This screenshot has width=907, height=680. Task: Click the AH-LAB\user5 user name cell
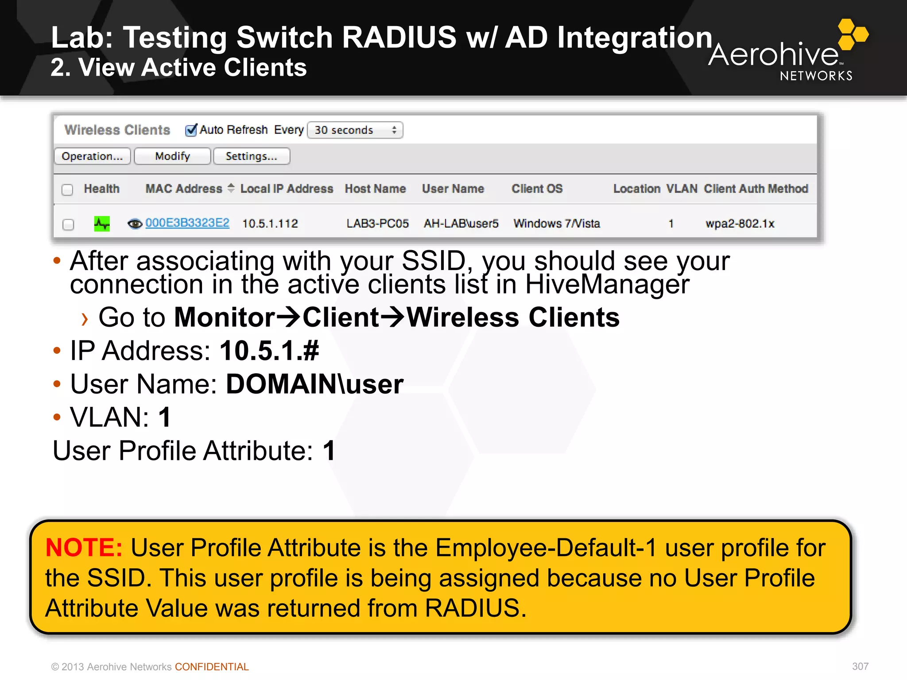tap(461, 224)
